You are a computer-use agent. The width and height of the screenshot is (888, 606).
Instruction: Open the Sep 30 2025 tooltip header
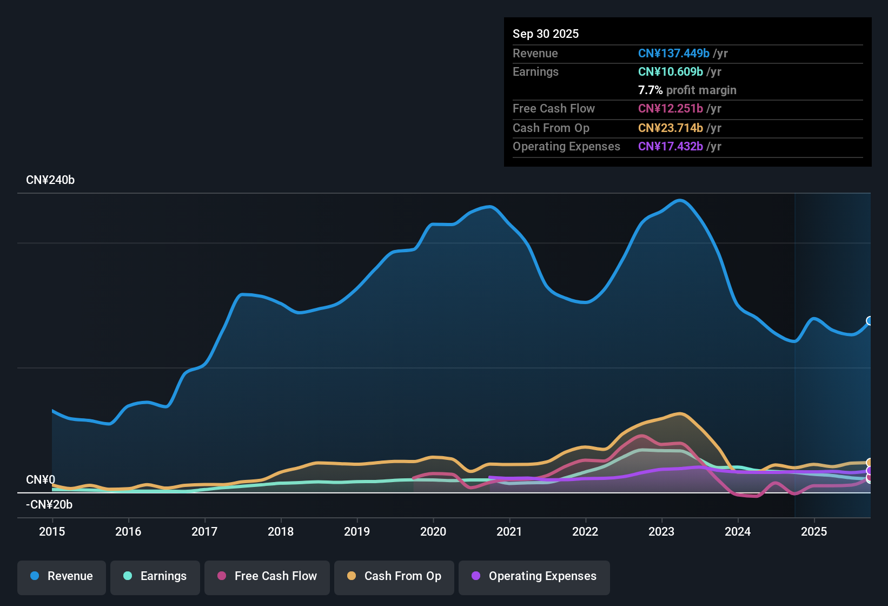[546, 34]
